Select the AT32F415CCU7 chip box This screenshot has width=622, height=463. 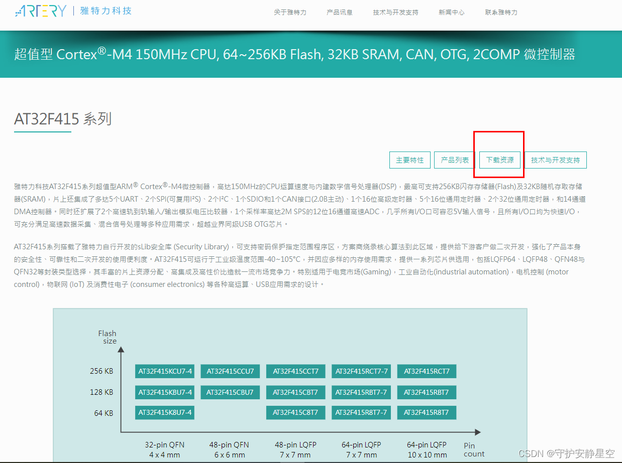[x=230, y=372]
